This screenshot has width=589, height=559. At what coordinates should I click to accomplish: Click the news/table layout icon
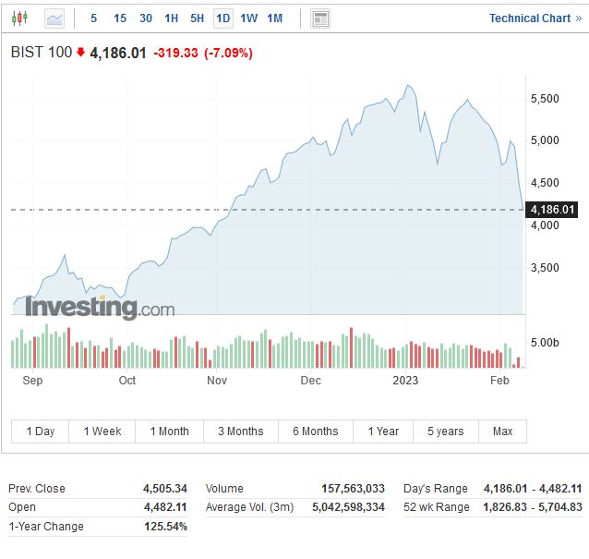(x=320, y=18)
